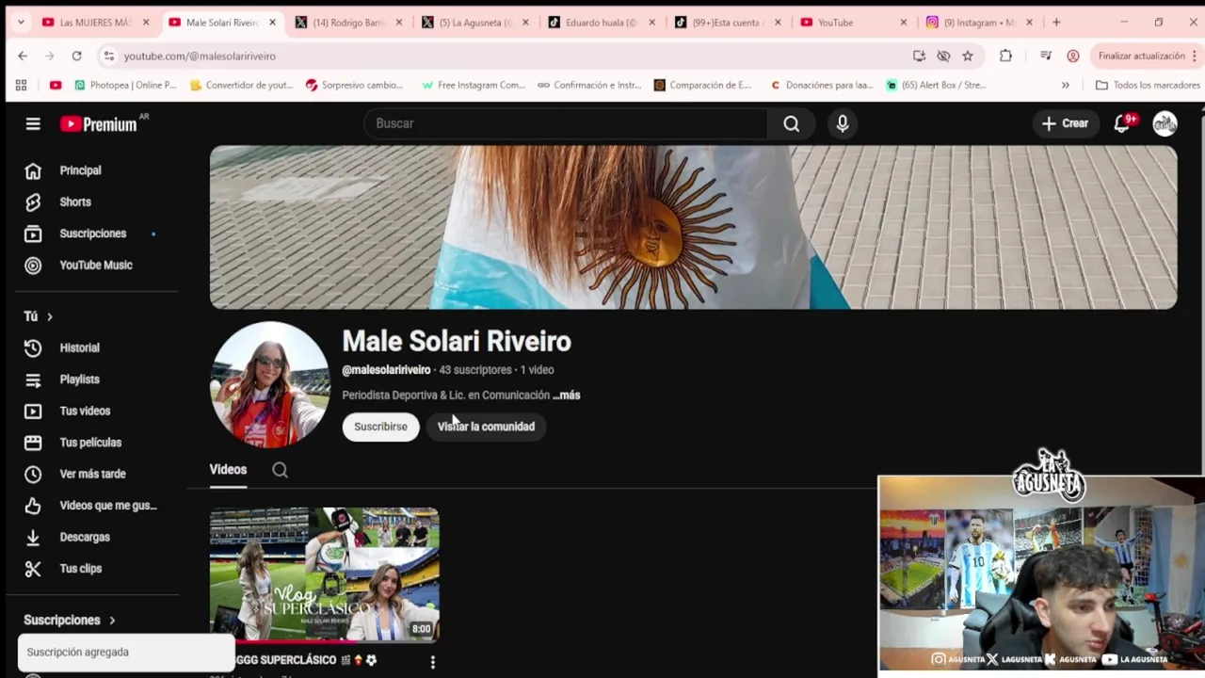Click Visitar la comunidad button
The width and height of the screenshot is (1205, 678).
point(486,427)
